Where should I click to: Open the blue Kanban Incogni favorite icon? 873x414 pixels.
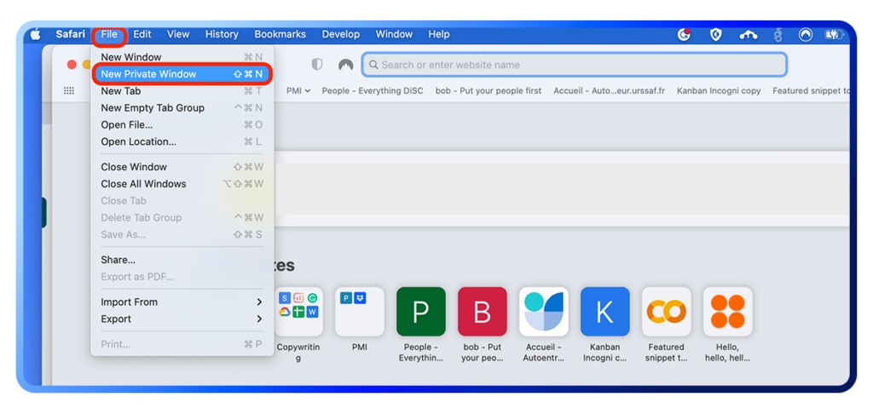[604, 312]
